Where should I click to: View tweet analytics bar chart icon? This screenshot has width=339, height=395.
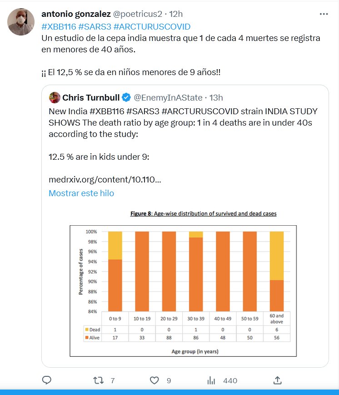point(211,380)
